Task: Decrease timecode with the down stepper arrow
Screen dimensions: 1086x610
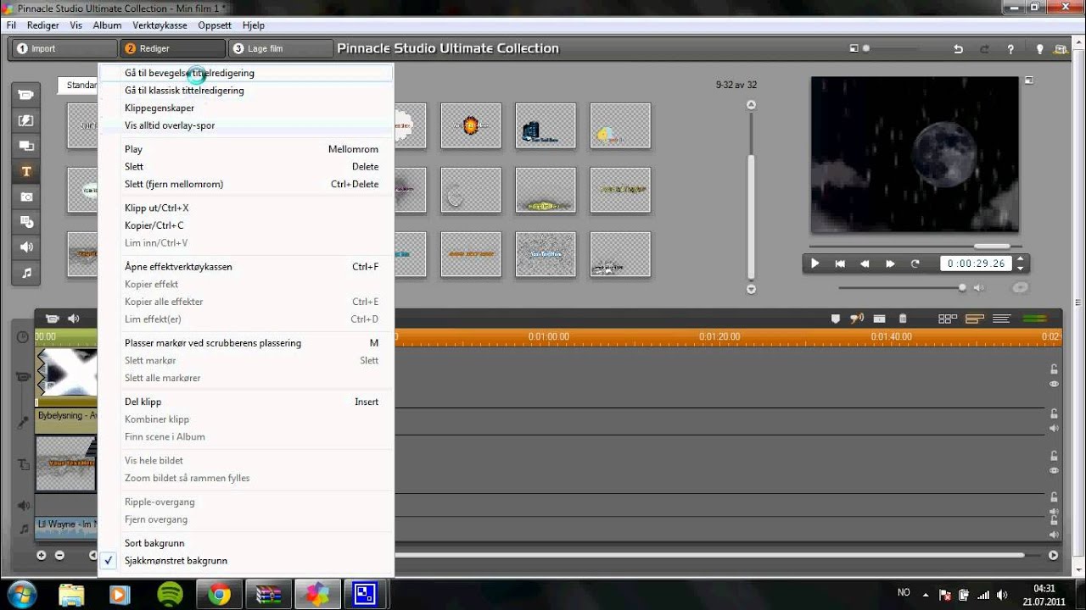Action: 1020,268
